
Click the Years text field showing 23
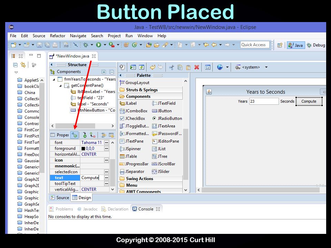264,101
